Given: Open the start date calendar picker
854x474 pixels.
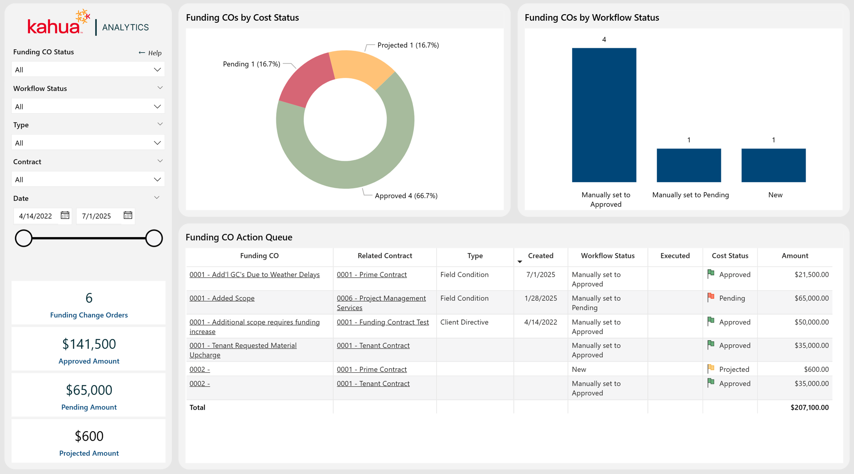Looking at the screenshot, I should point(65,215).
